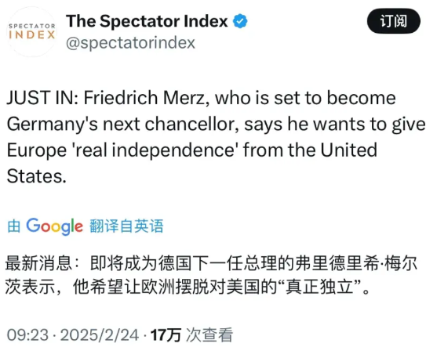This screenshot has height=358, width=437.
Task: Click the orange INDEX word in logo
Action: (x=32, y=34)
